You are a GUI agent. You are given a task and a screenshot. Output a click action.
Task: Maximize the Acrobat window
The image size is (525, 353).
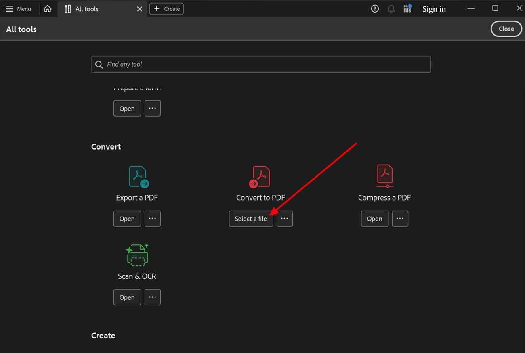pos(495,8)
